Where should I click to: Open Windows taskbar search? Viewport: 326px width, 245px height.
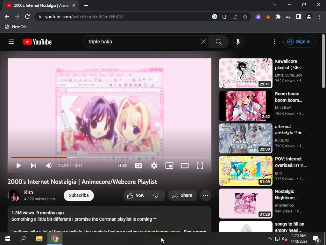pyautogui.click(x=23, y=239)
